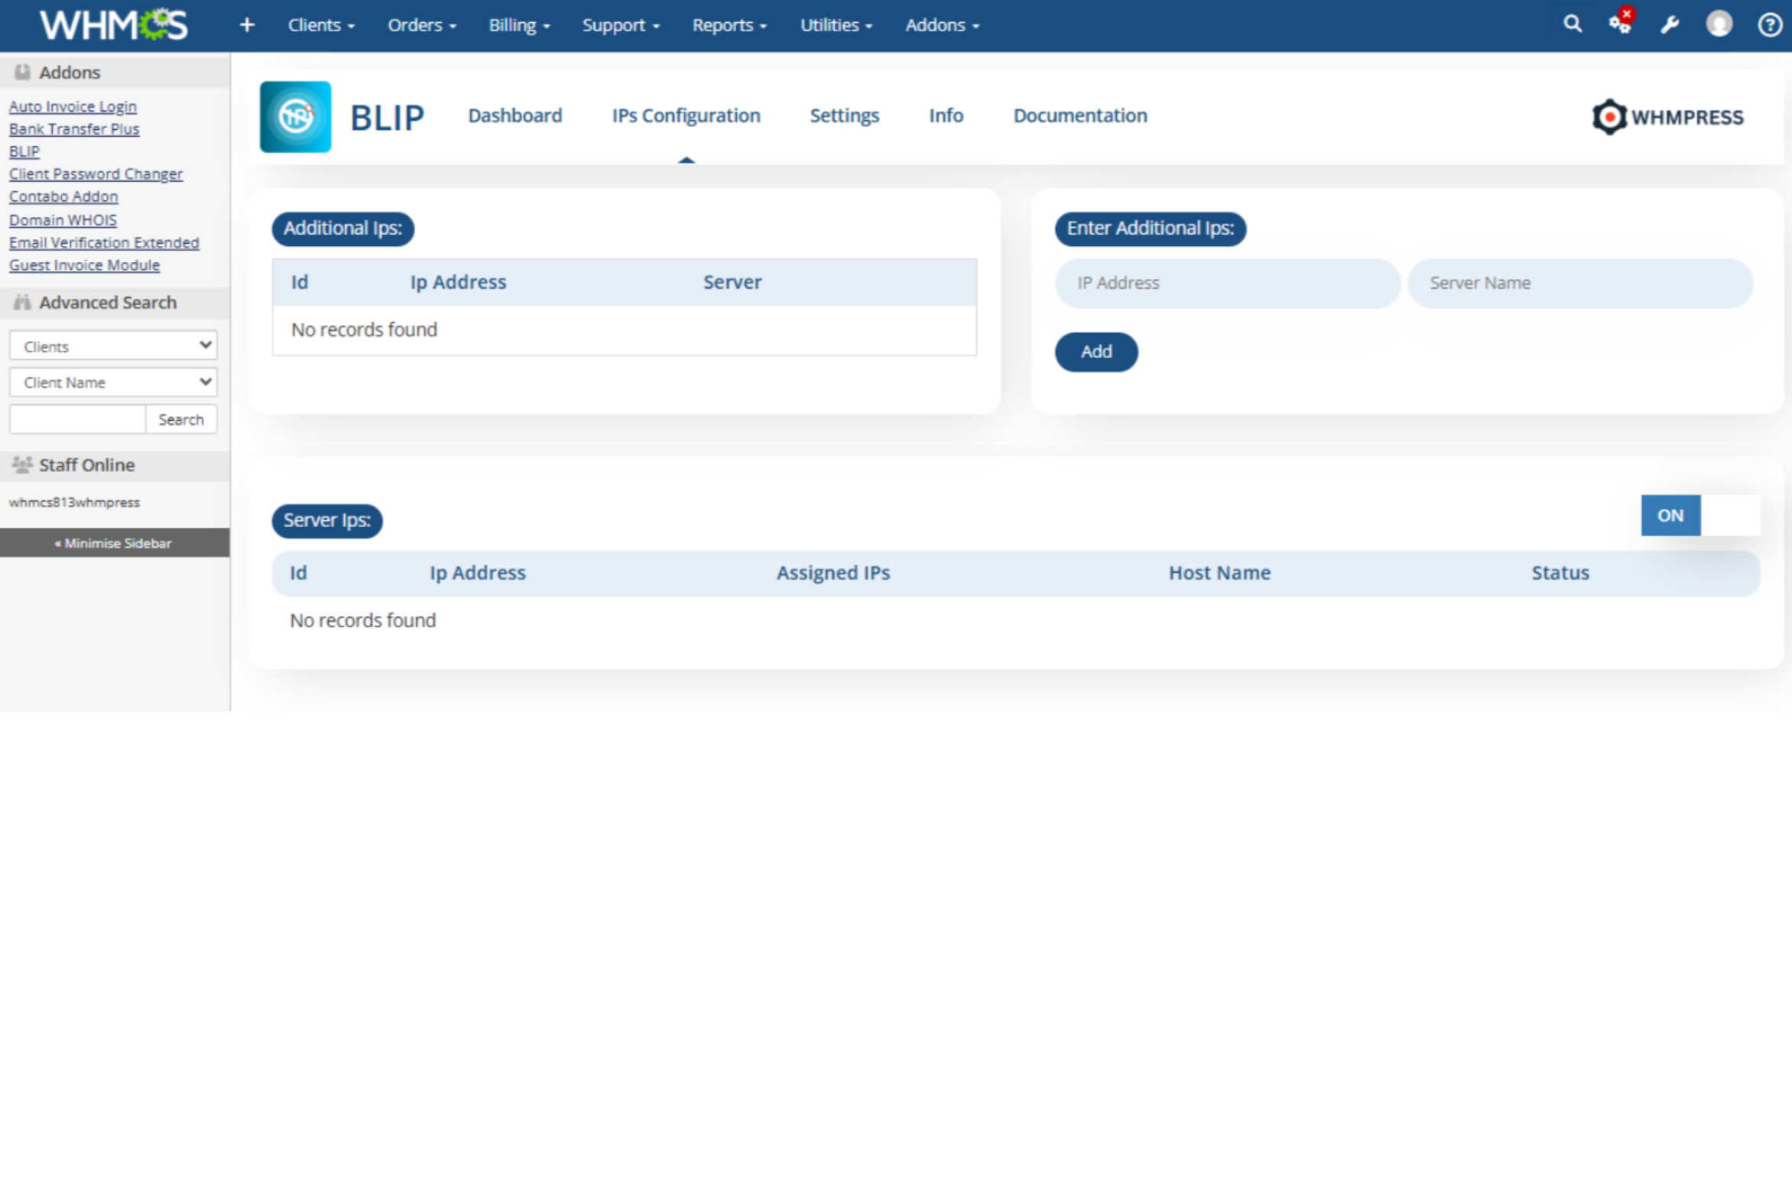
Task: Click the plus quick-add icon
Action: (246, 25)
